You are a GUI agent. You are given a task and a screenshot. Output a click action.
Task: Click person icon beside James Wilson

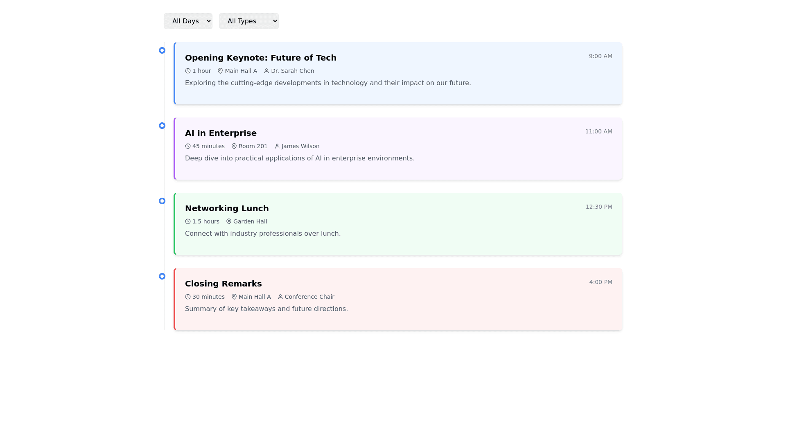click(277, 146)
